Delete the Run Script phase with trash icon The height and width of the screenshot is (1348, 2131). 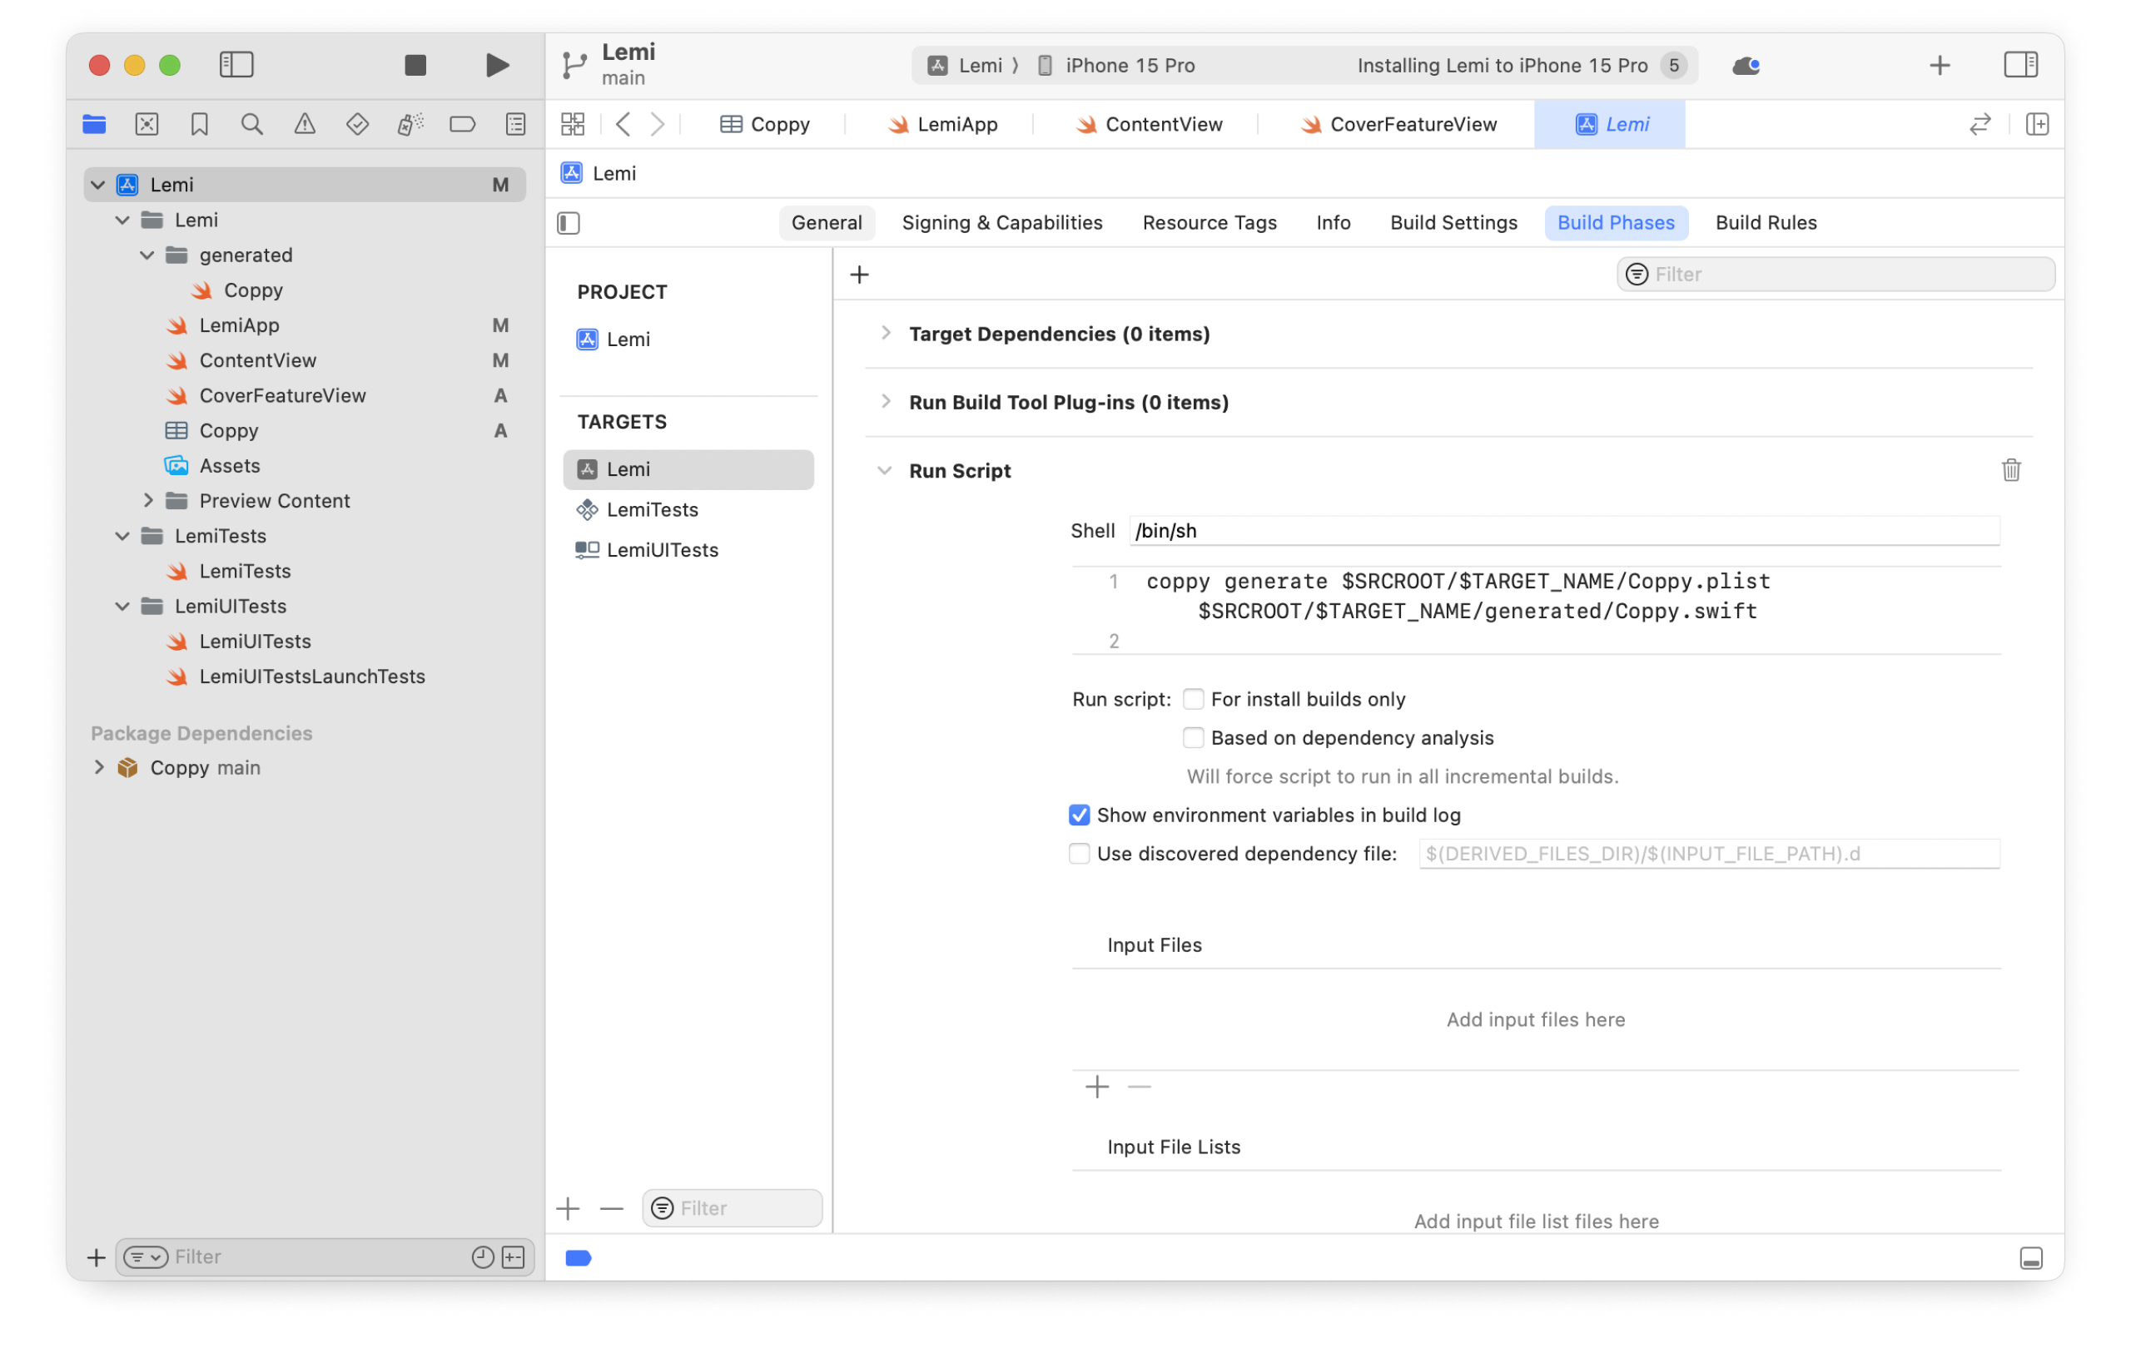click(2010, 469)
